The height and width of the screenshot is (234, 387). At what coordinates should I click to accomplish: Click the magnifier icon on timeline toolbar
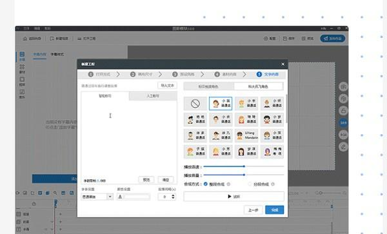[x=55, y=193]
